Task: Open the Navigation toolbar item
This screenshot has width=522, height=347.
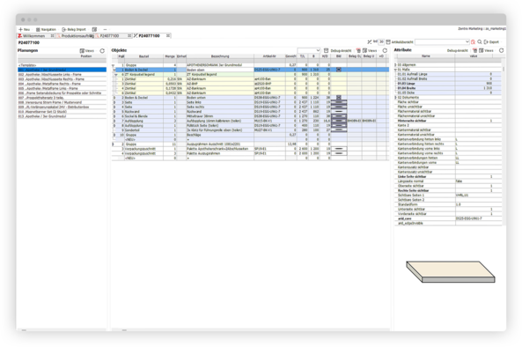Action: (46, 29)
